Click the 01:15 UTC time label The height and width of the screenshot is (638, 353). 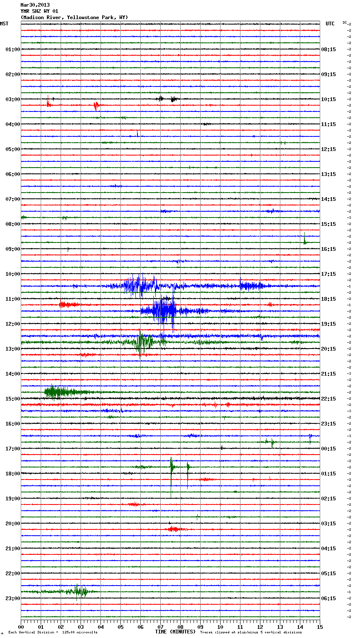(x=328, y=474)
